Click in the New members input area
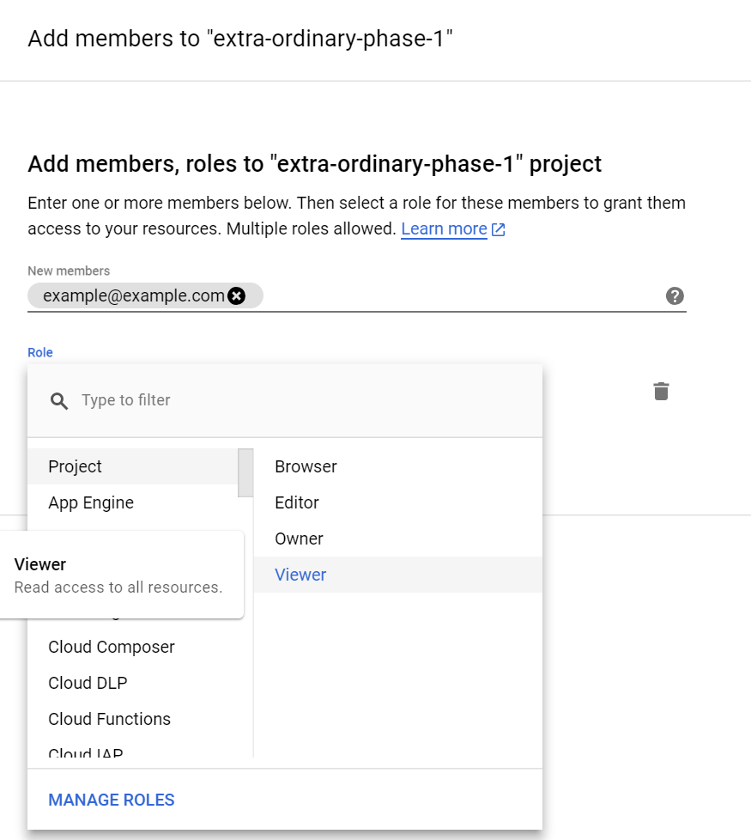 463,295
